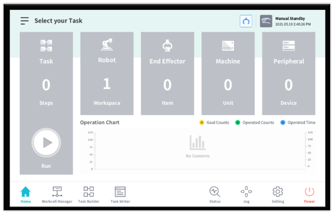The height and width of the screenshot is (214, 334).
Task: Switch to Task Builder
Action: pos(89,194)
